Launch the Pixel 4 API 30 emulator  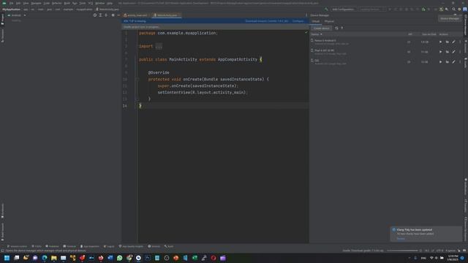point(440,52)
